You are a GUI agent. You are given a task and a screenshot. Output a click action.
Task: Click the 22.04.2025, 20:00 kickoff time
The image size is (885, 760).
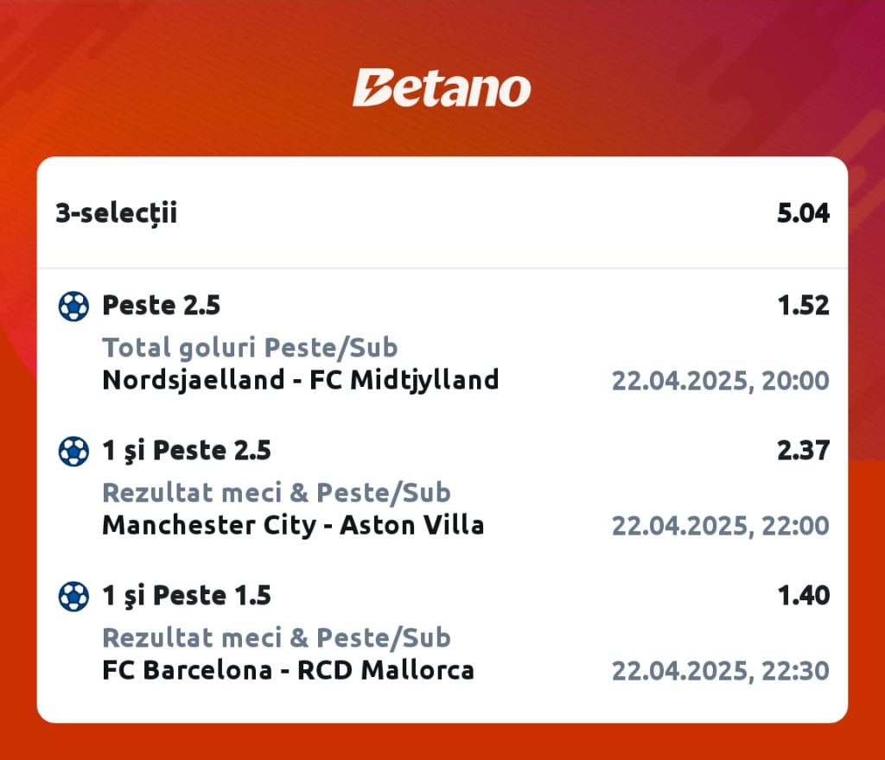[721, 381]
